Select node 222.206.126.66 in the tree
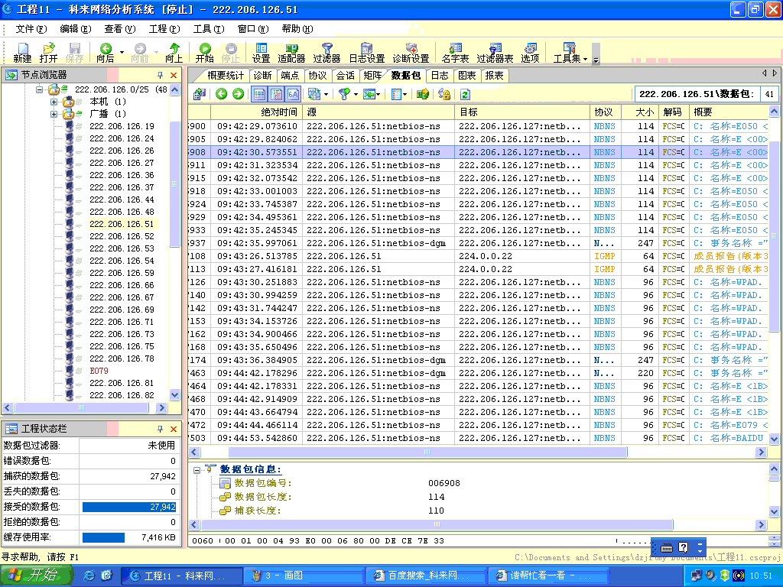Viewport: 783px width, 587px height. (122, 285)
